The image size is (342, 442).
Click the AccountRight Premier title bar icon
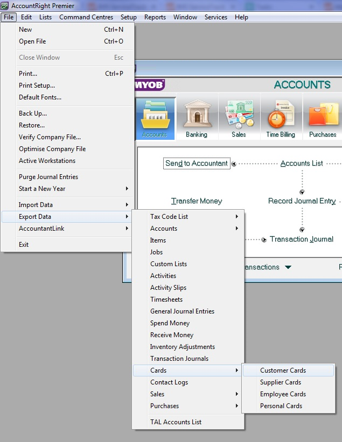tap(4, 5)
